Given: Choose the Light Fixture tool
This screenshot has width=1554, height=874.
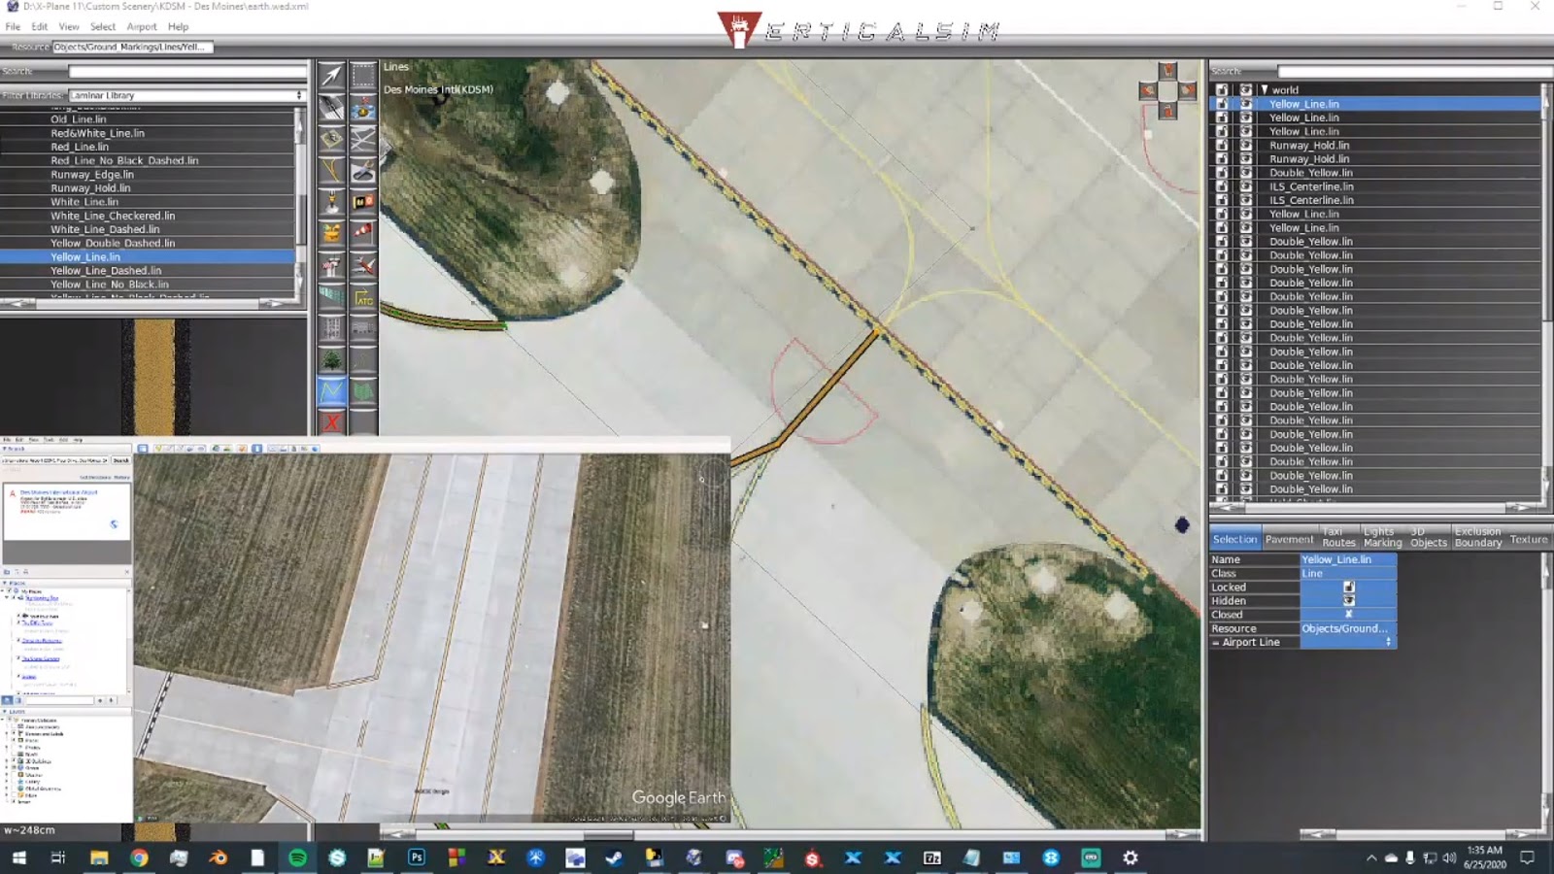Looking at the screenshot, I should (x=332, y=202).
